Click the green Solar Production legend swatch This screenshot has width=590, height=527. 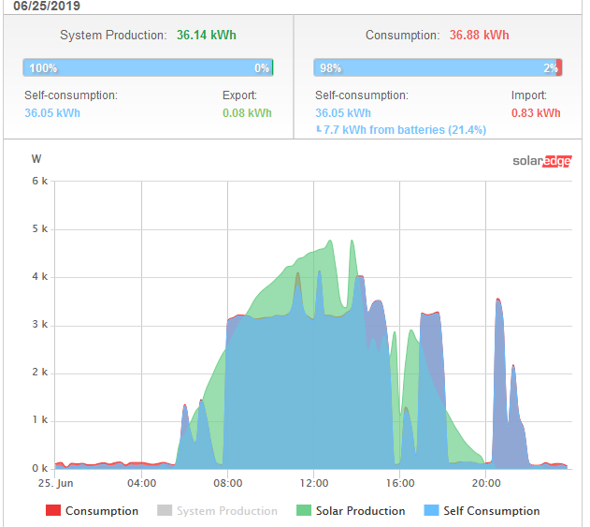303,511
